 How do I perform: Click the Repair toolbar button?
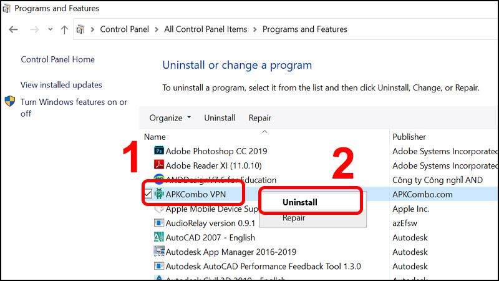260,118
